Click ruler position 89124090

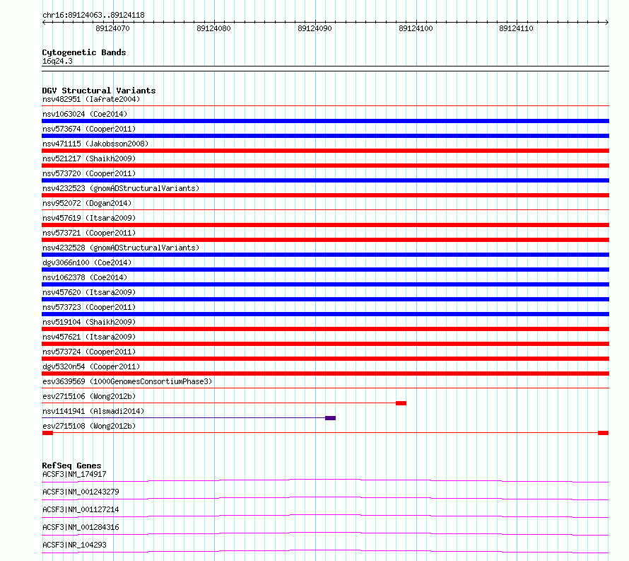[315, 28]
